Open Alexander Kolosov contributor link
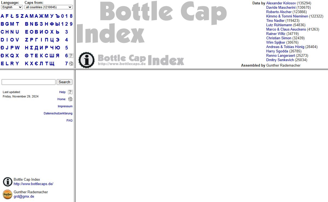The image size is (328, 202). pyautogui.click(x=281, y=3)
